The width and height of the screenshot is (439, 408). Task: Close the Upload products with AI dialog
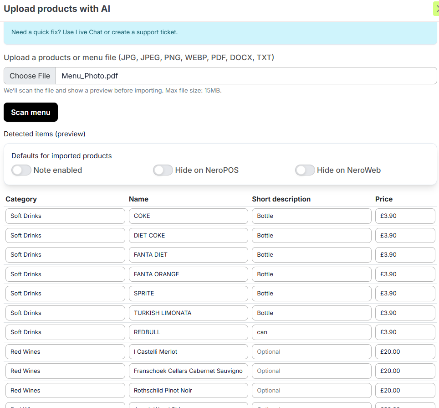tap(436, 9)
